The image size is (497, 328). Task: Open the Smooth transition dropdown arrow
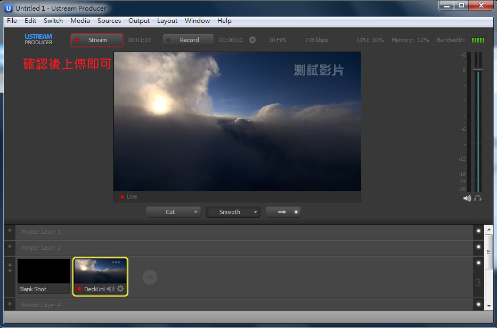click(255, 212)
